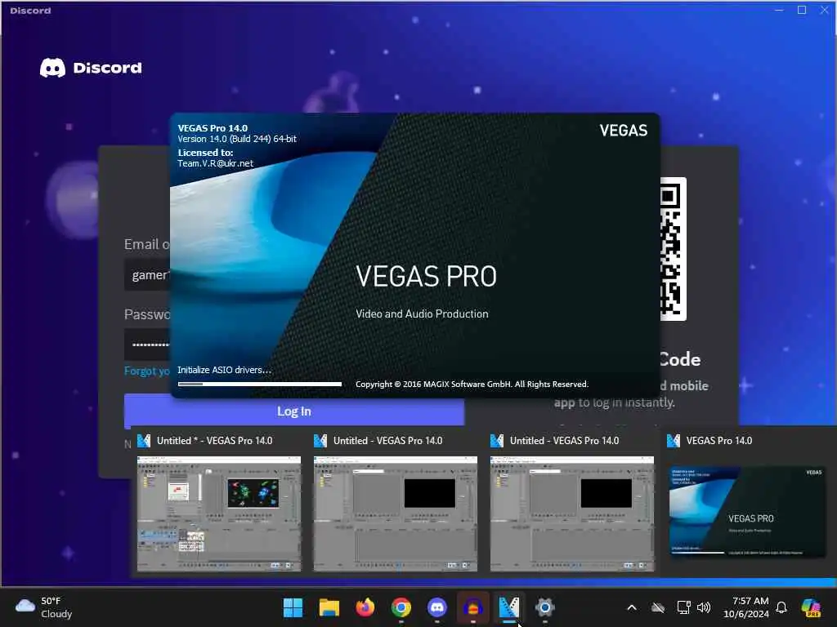Screen dimensions: 837x627
Task: Open the headphones app icon on taskbar
Action: (x=473, y=607)
